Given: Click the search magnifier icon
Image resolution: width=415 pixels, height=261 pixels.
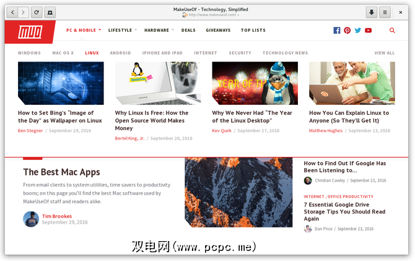Looking at the screenshot, I should (x=392, y=30).
